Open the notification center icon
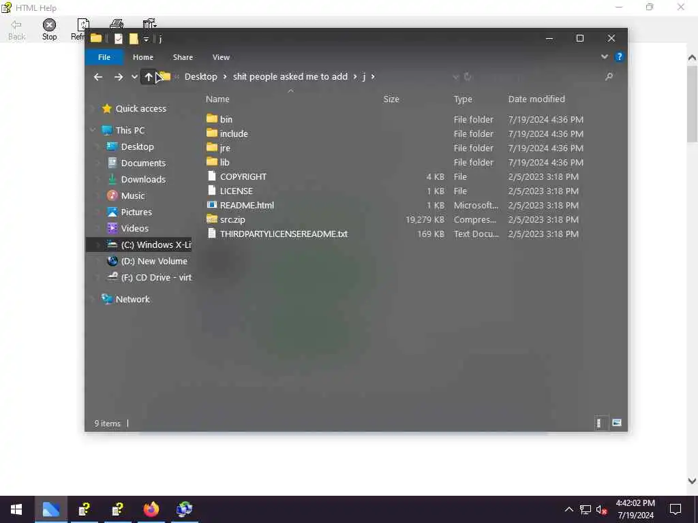 [676, 509]
